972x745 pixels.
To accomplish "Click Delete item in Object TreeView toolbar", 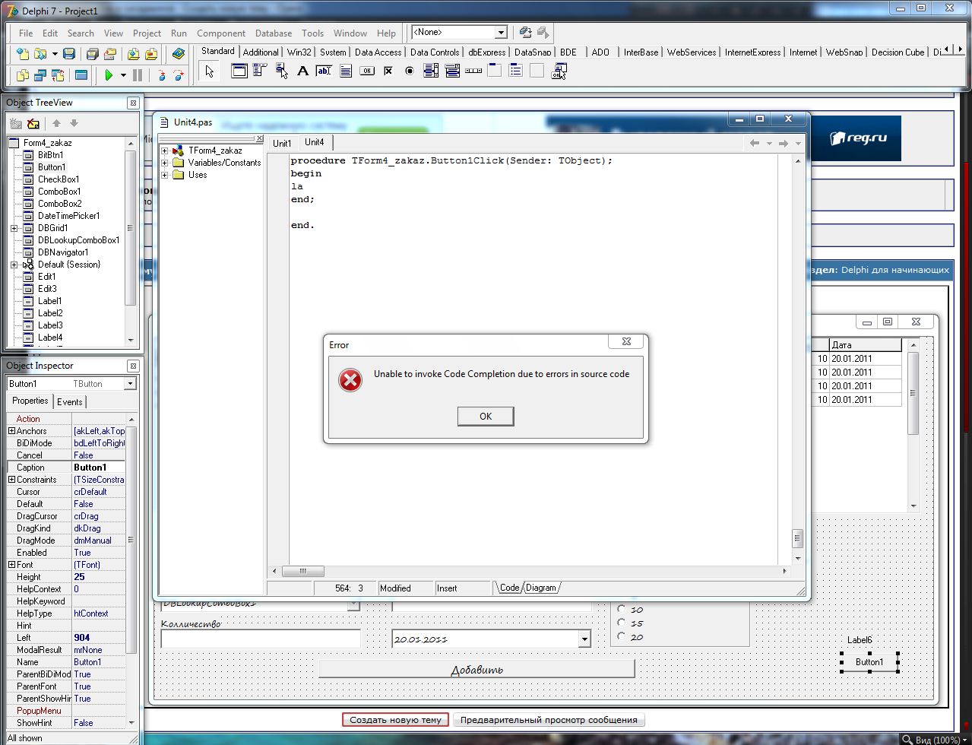I will tap(33, 123).
